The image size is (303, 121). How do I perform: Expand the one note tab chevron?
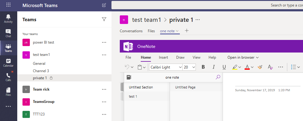177,31
